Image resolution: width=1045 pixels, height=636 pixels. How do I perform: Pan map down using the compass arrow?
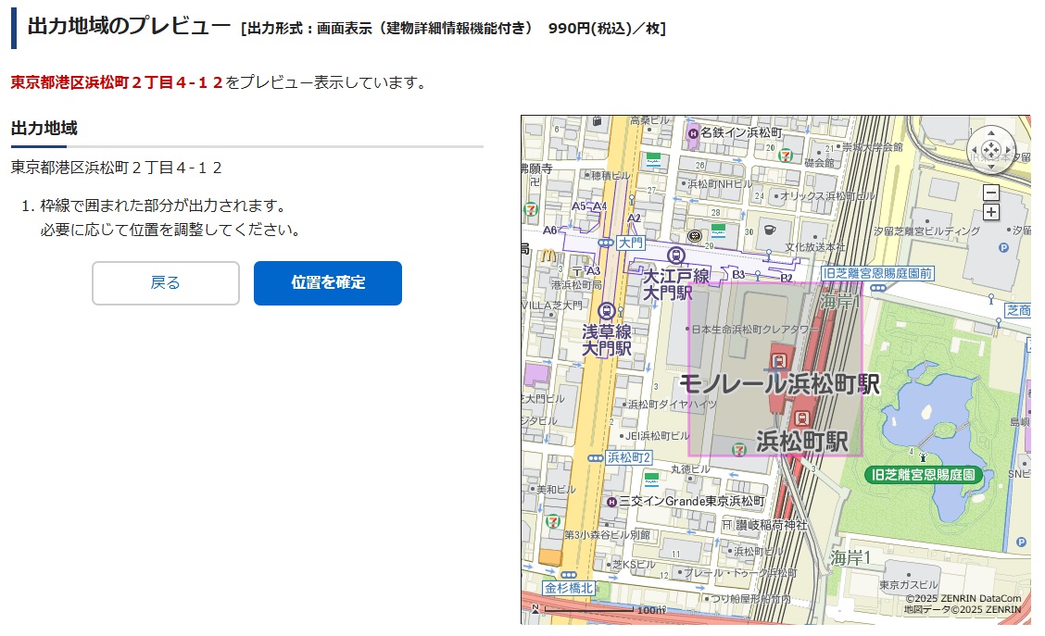pyautogui.click(x=991, y=166)
